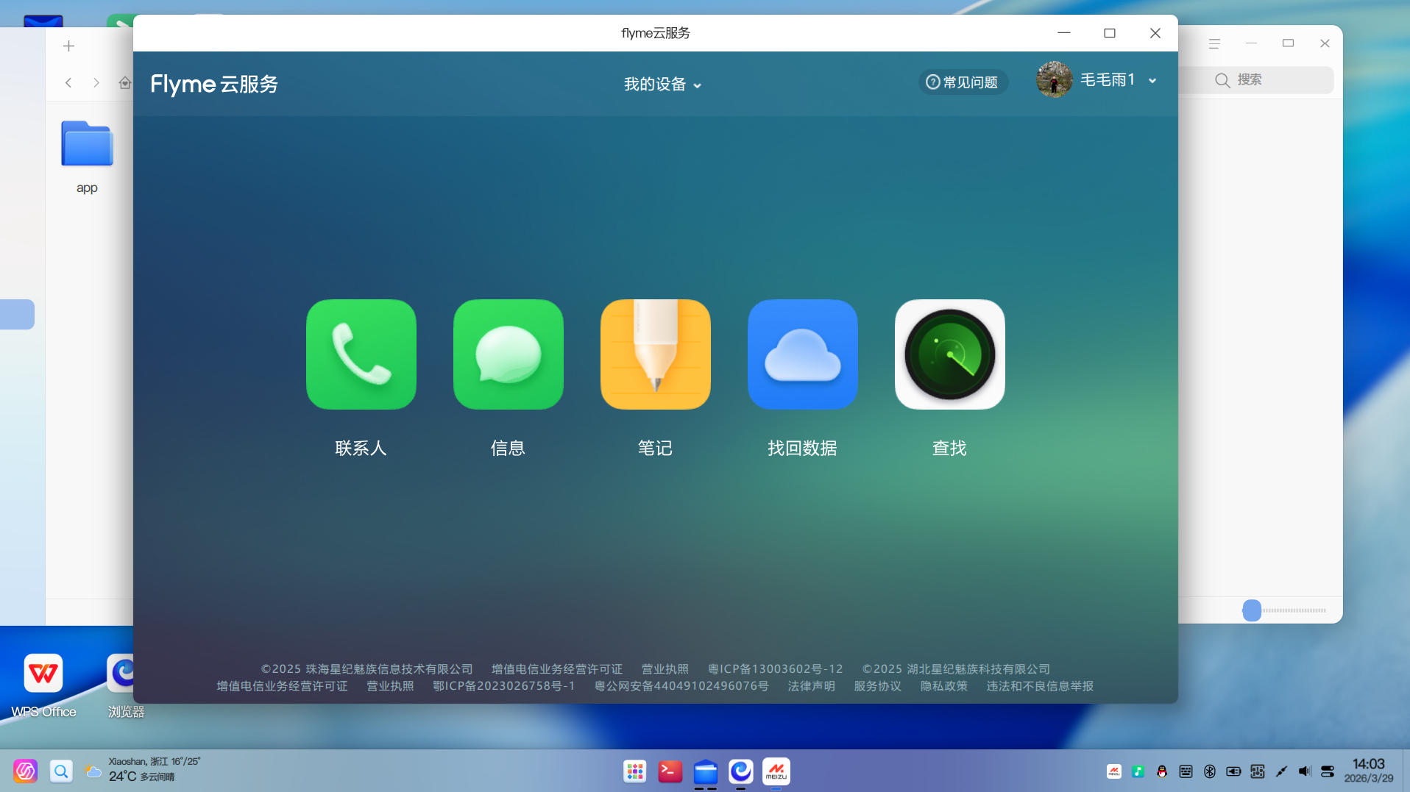The width and height of the screenshot is (1410, 792).
Task: Open the 服务协议 link
Action: (x=877, y=686)
